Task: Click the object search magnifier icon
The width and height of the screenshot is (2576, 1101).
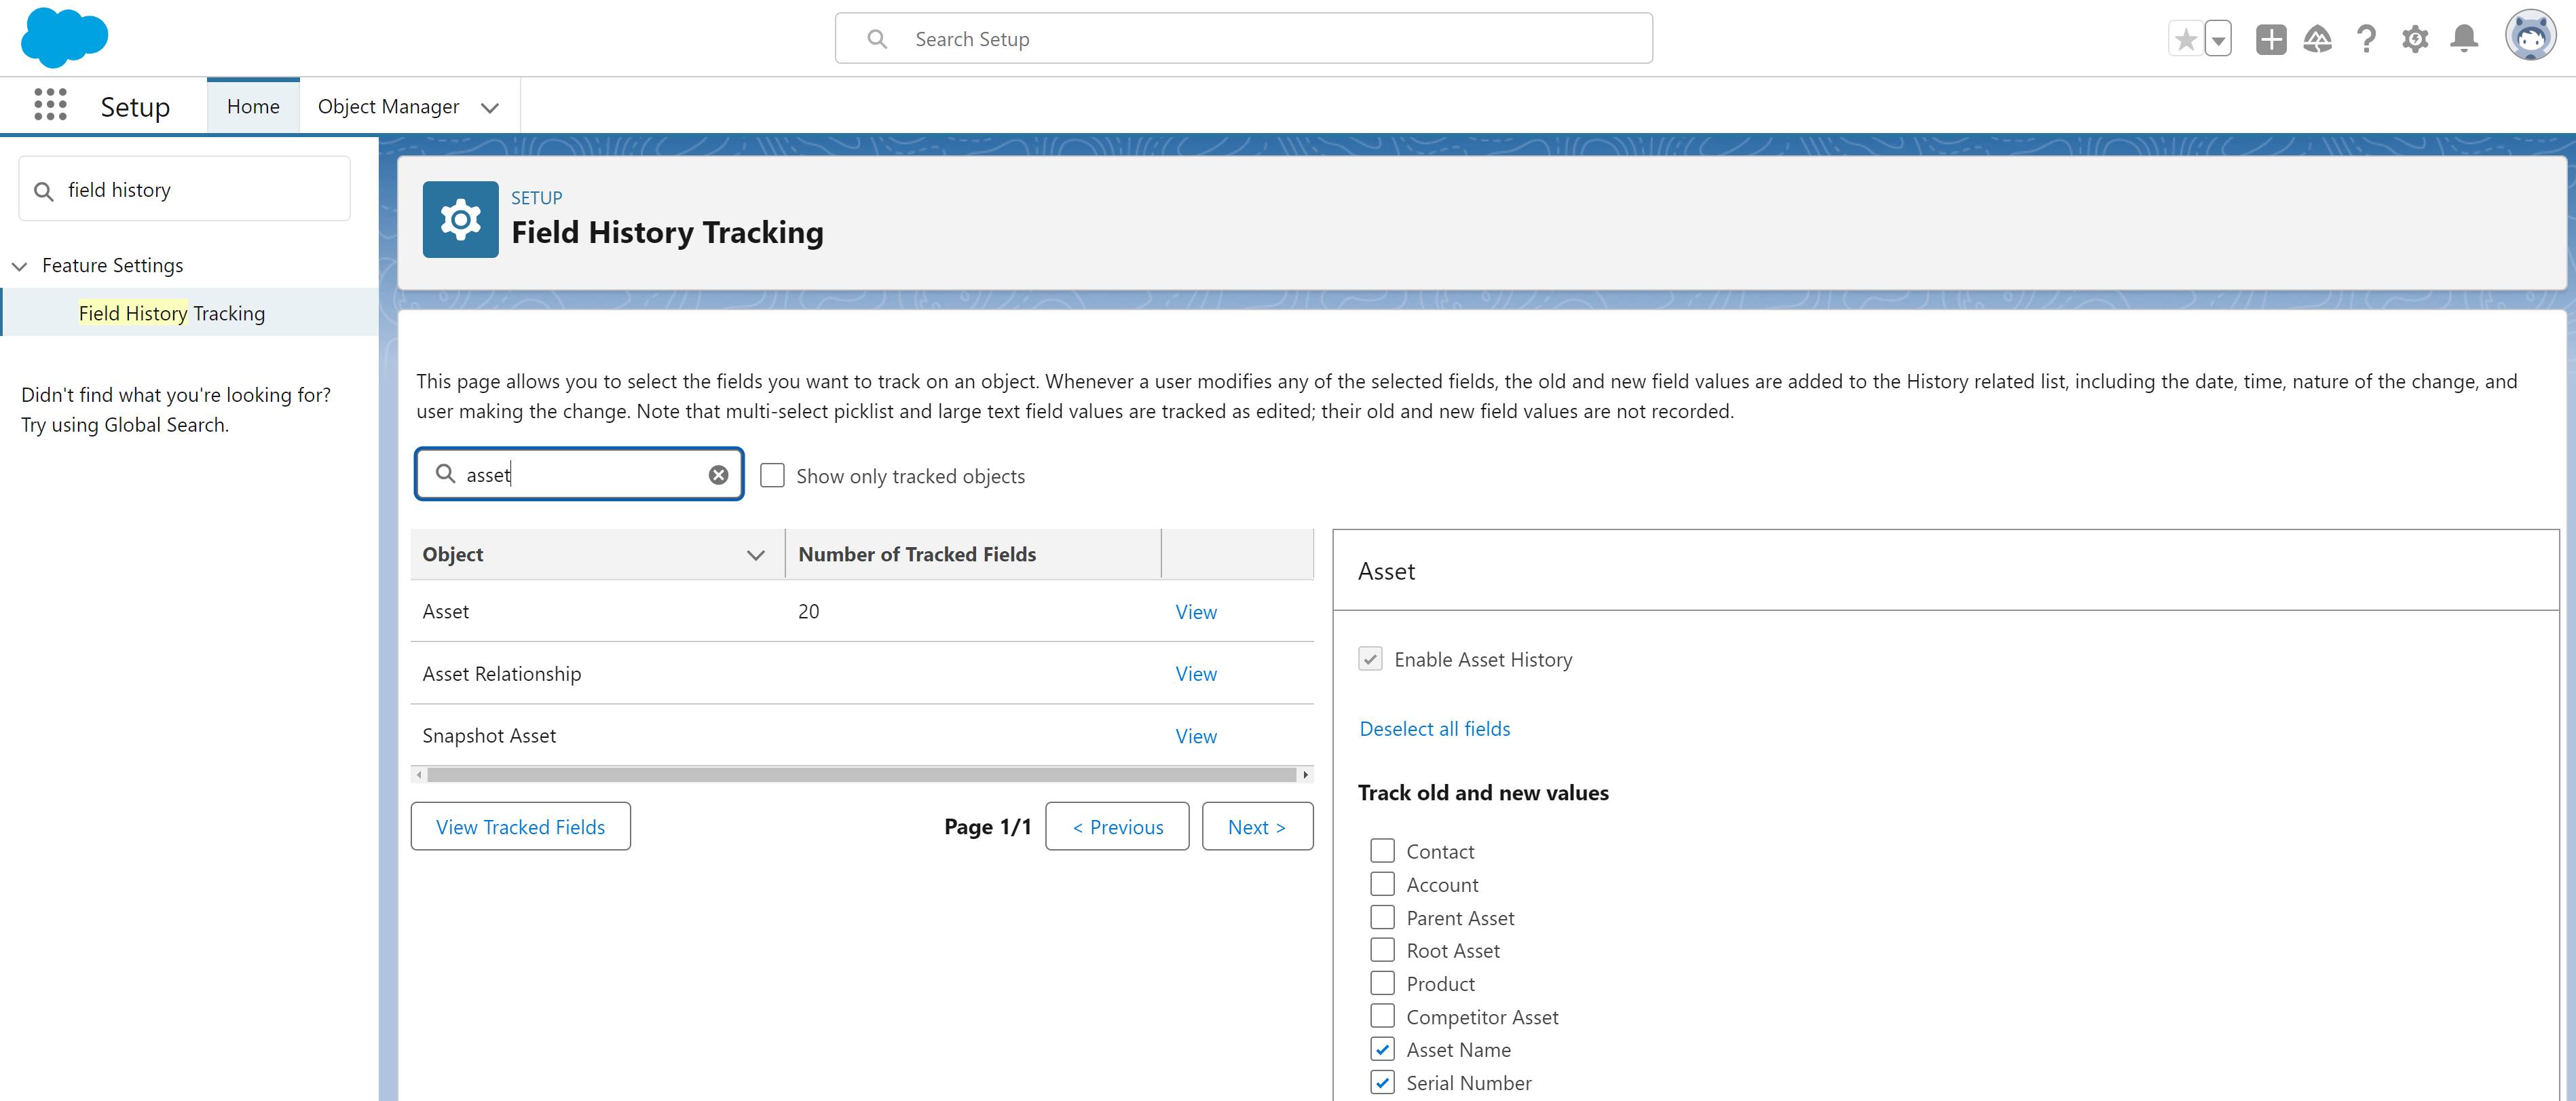Action: [446, 474]
